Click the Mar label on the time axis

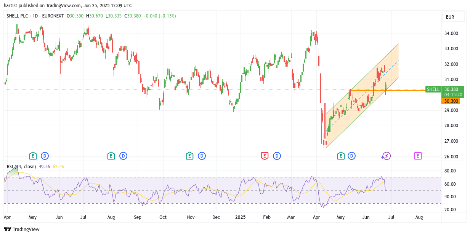click(x=291, y=217)
